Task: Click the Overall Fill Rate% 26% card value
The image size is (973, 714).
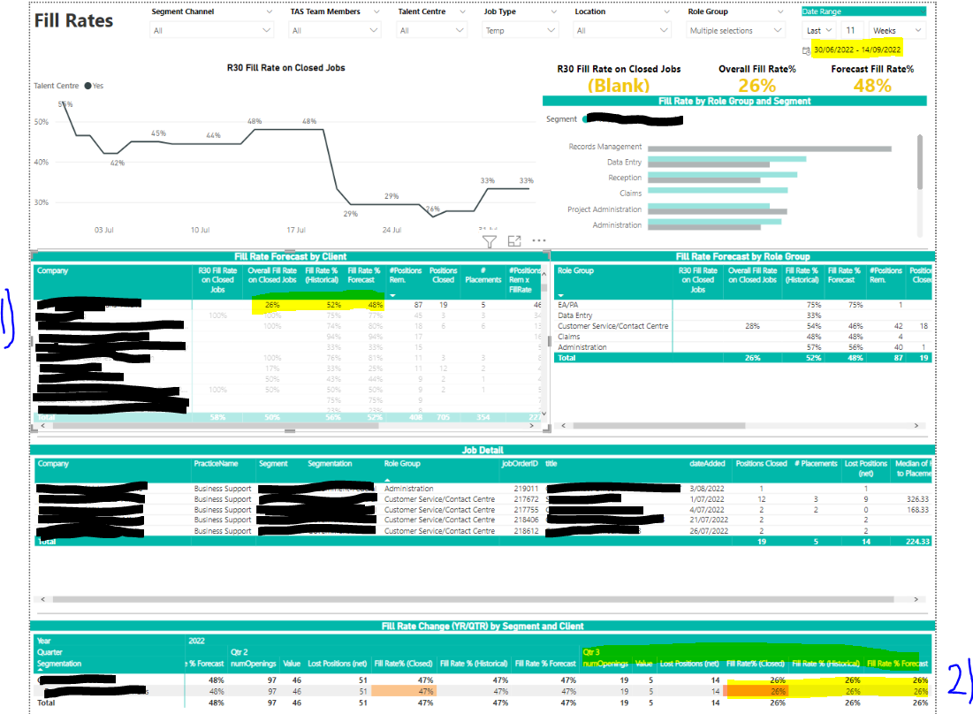Action: pyautogui.click(x=757, y=86)
